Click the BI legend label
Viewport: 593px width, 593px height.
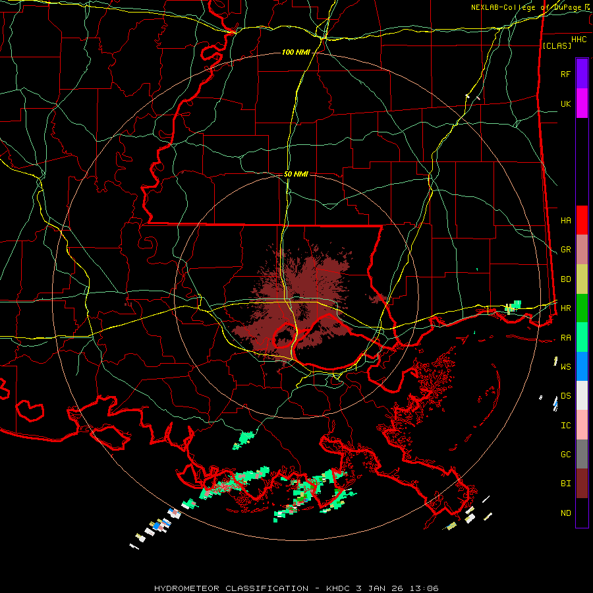565,484
